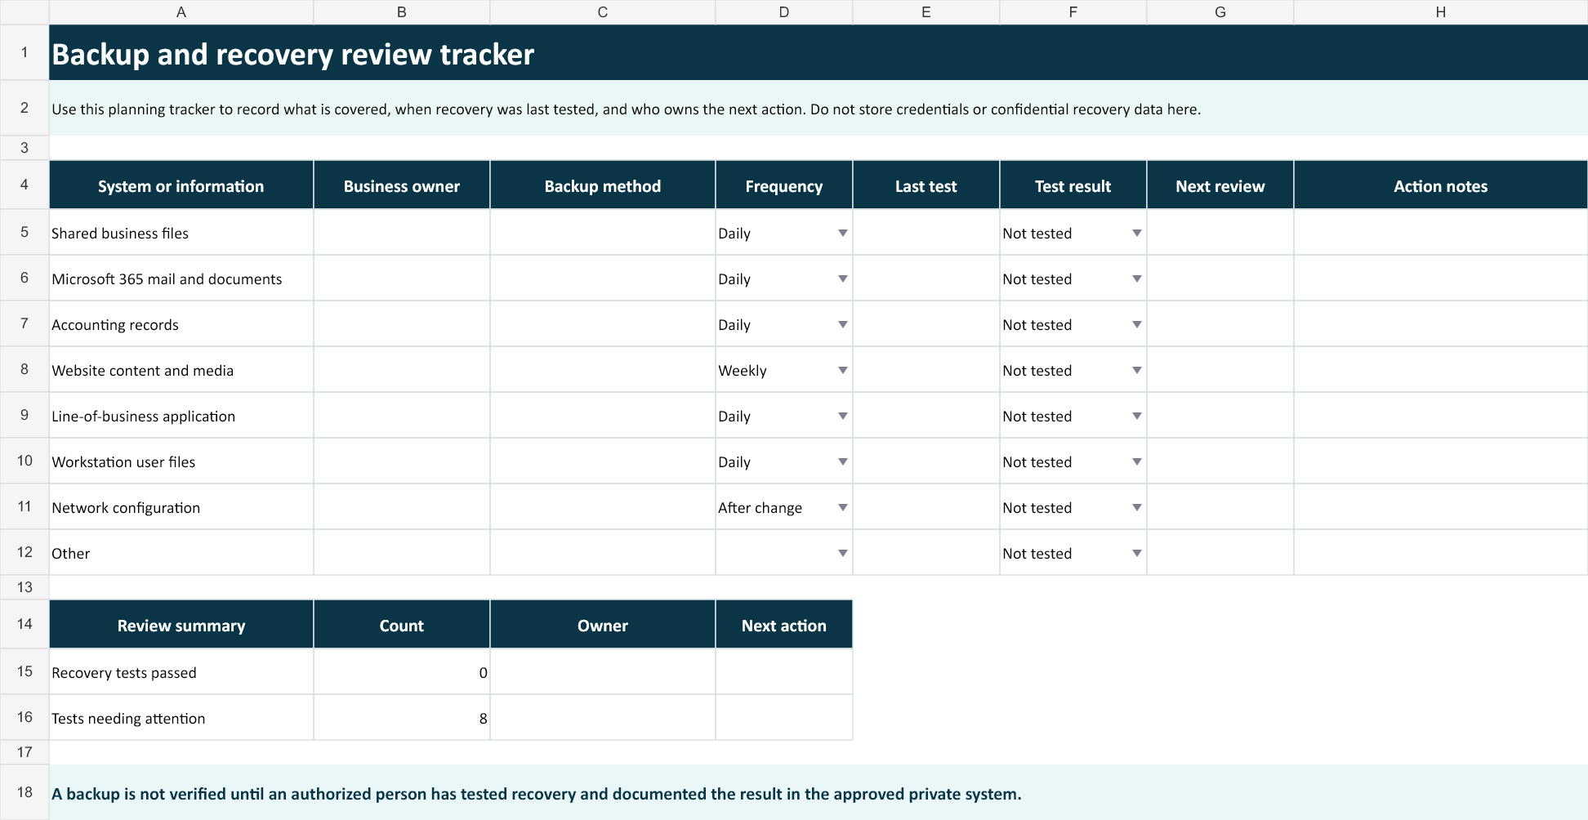
Task: Select column H header
Action: pos(1441,12)
